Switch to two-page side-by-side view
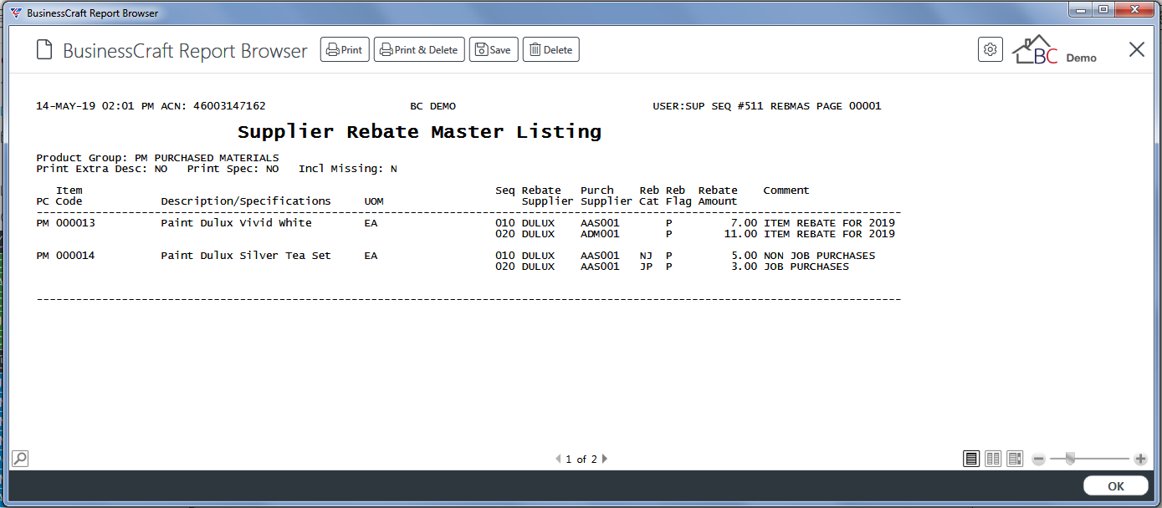The image size is (1162, 508). pyautogui.click(x=993, y=459)
